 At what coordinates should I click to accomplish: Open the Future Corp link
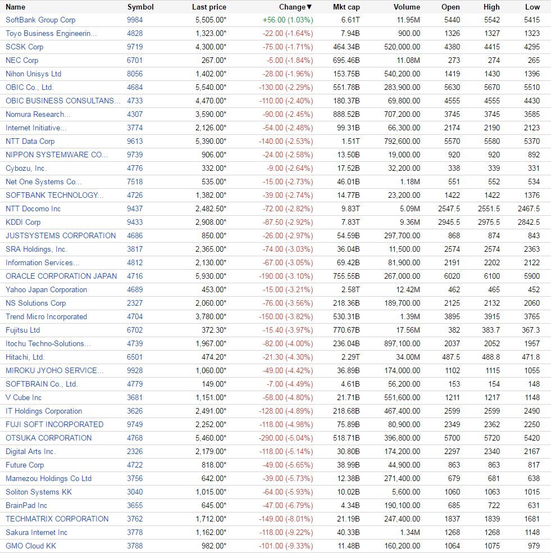click(x=25, y=465)
